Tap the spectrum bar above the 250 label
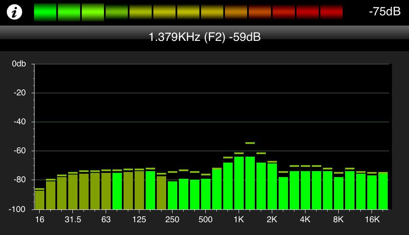 [173, 195]
